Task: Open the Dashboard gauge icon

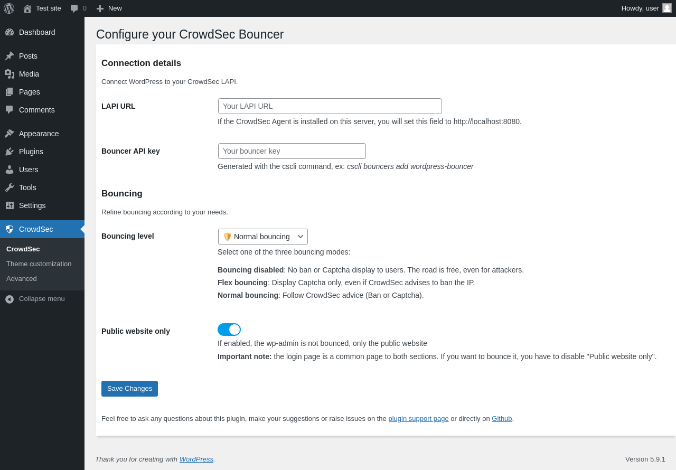Action: pyautogui.click(x=10, y=32)
